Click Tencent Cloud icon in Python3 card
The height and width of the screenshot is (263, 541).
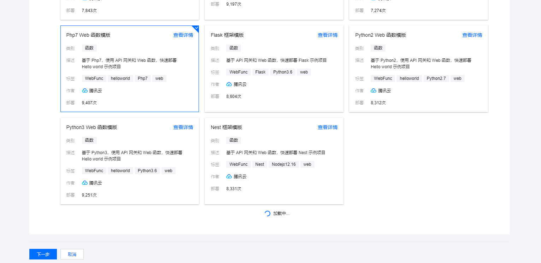85,183
